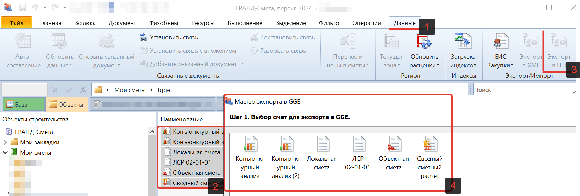The image size is (580, 196).
Task: Open the Redo history dropdown arrow
Action: click(x=65, y=7)
